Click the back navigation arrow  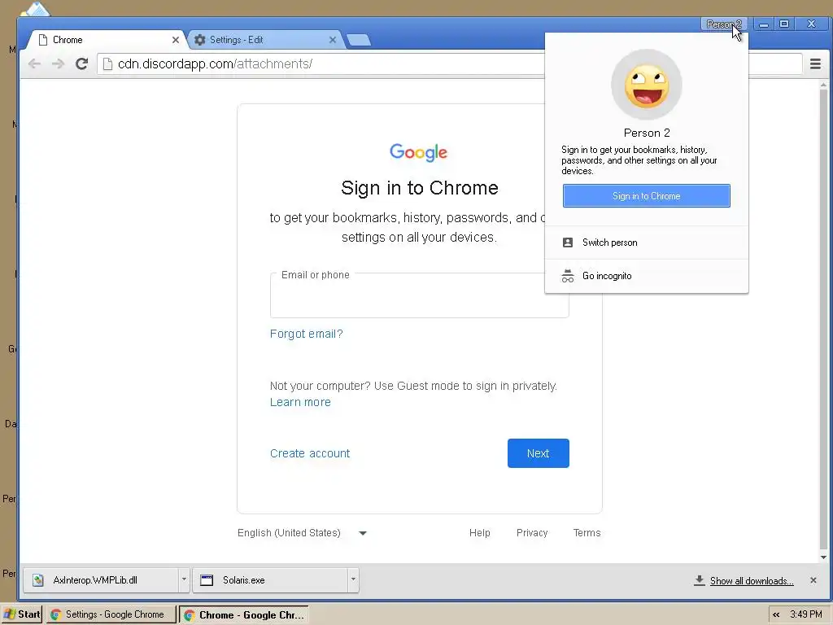(34, 63)
